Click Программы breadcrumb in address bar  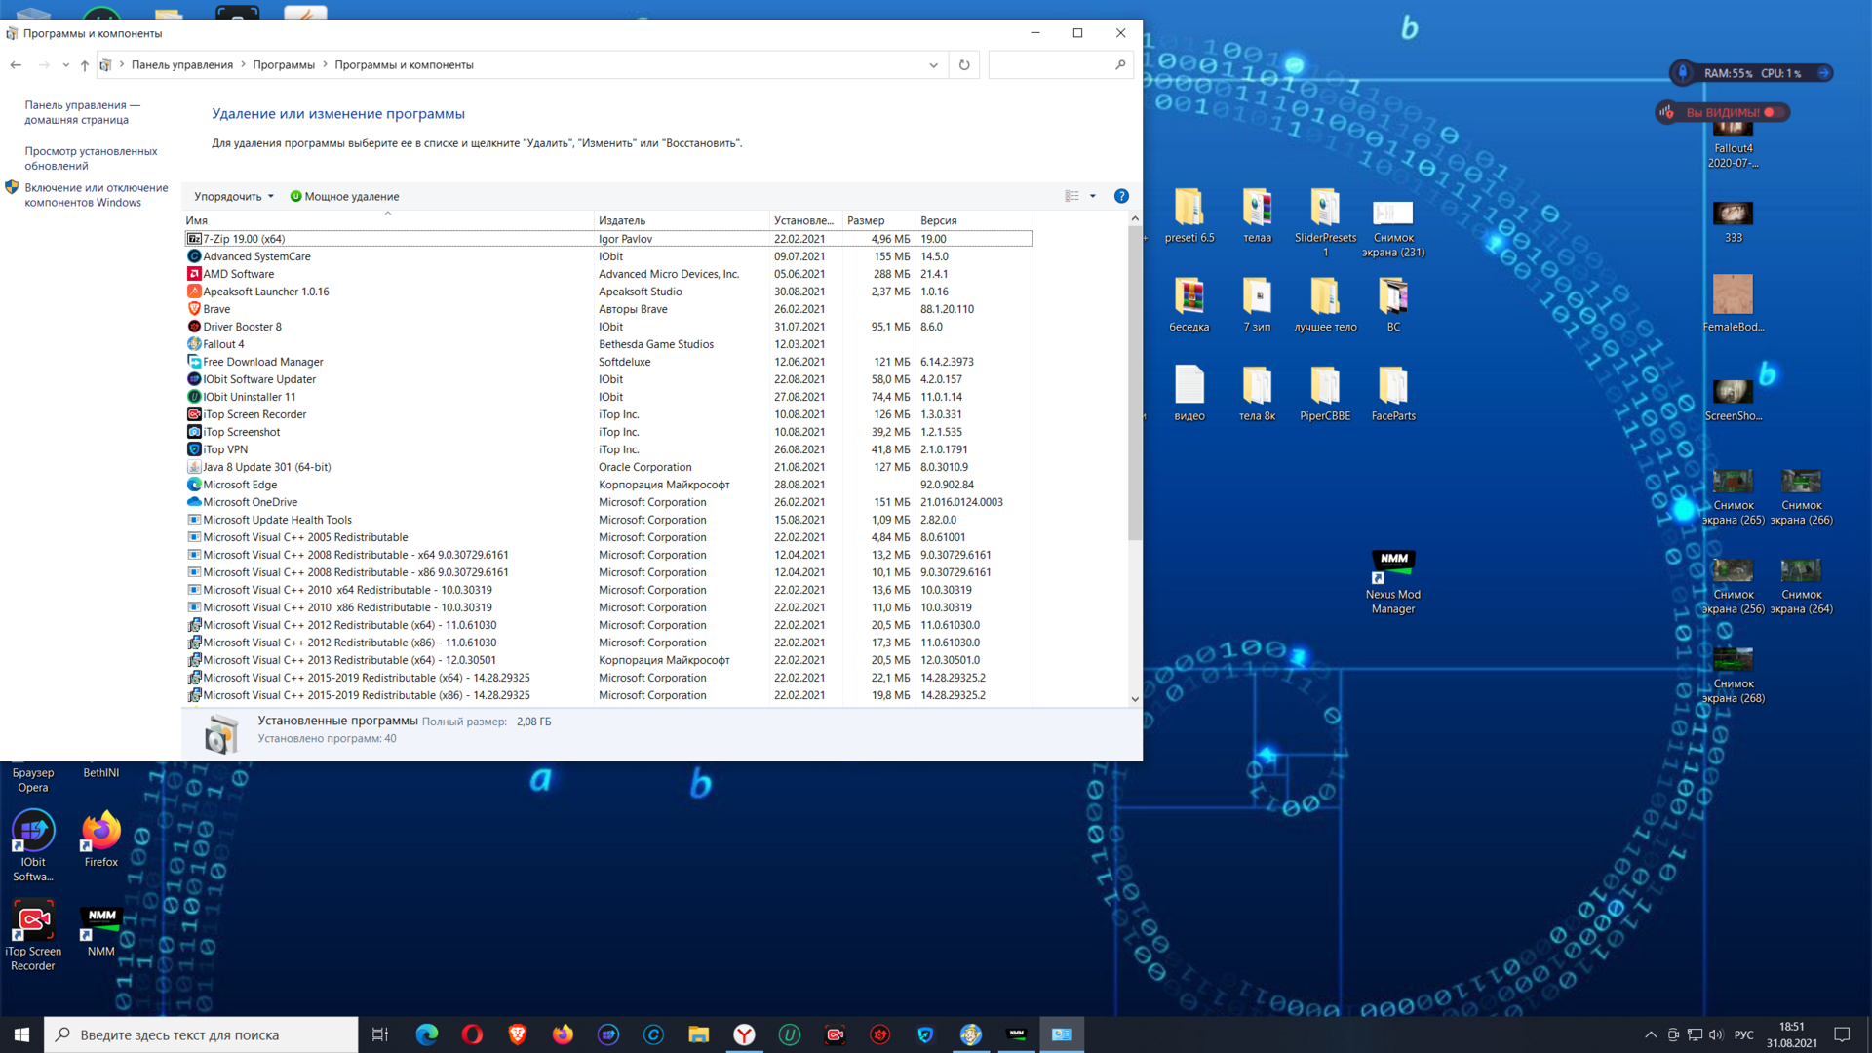click(284, 65)
